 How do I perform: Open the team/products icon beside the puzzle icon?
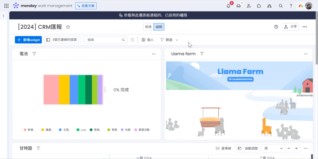pyautogui.click(x=269, y=6)
